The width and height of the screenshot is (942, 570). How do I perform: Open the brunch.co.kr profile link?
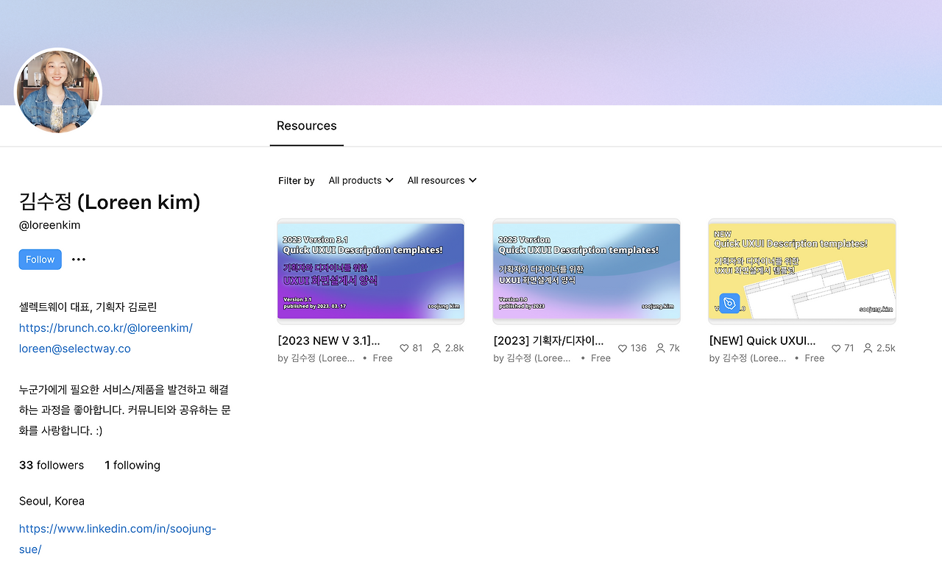(105, 327)
